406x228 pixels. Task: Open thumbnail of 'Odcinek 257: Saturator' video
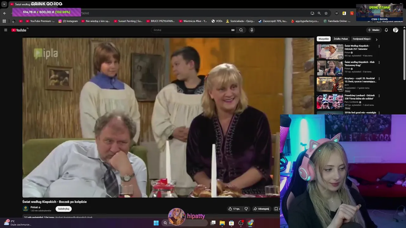click(330, 52)
